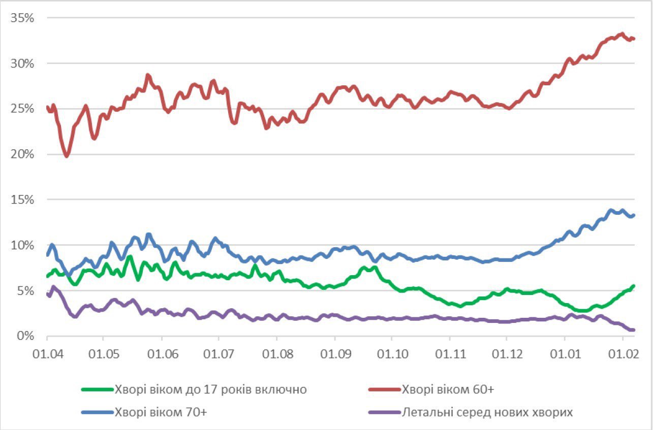Click the 0% y-axis label
Screen dimensions: 653x430
25,336
